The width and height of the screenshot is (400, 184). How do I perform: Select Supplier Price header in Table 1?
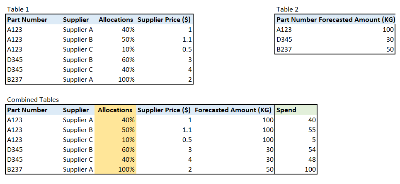pyautogui.click(x=164, y=19)
